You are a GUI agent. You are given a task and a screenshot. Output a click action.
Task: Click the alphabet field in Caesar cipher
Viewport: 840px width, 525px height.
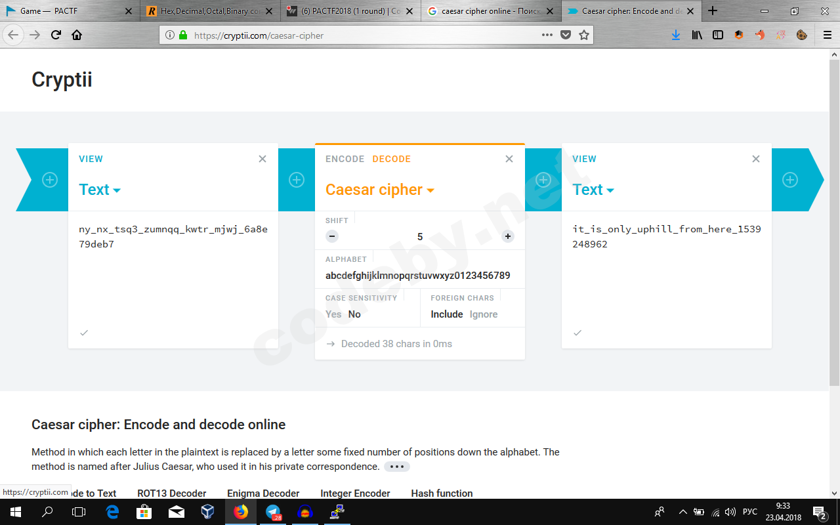coord(420,276)
